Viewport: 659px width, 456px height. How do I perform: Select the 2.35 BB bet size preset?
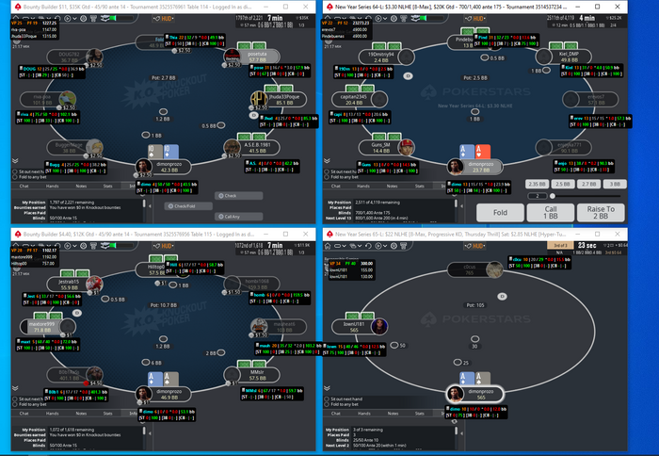538,184
